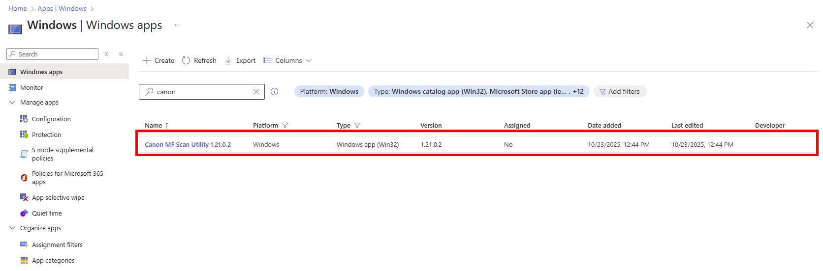Collapse the Organize apps section

coord(12,228)
